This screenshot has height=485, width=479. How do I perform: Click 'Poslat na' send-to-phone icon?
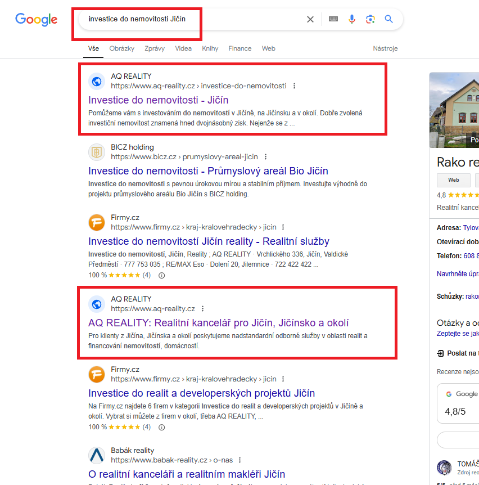pos(440,353)
